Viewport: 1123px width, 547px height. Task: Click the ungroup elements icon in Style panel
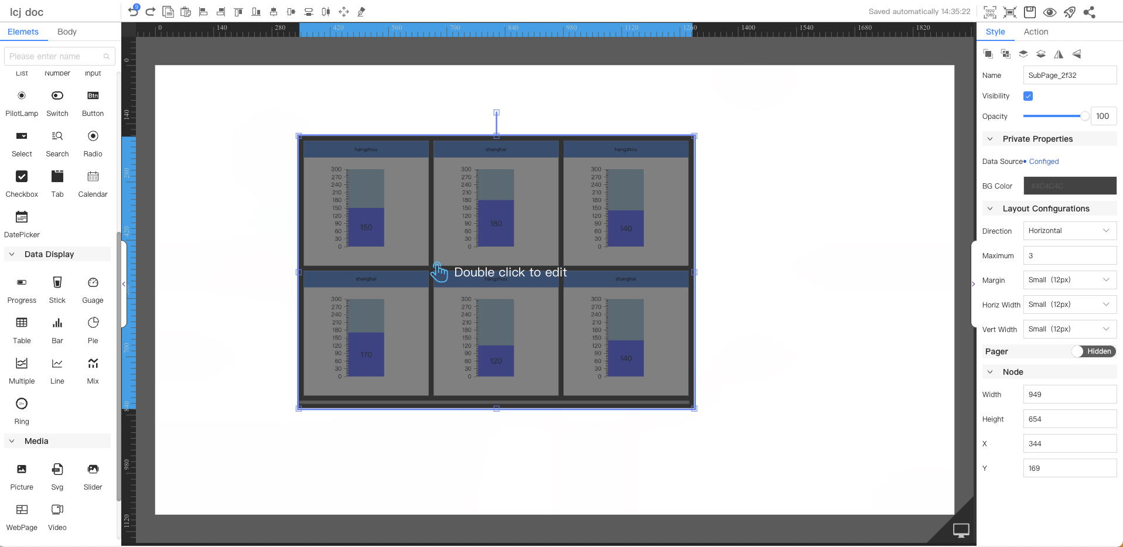tap(1006, 54)
